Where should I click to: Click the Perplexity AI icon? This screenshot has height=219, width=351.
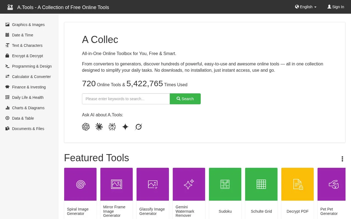[x=112, y=127]
